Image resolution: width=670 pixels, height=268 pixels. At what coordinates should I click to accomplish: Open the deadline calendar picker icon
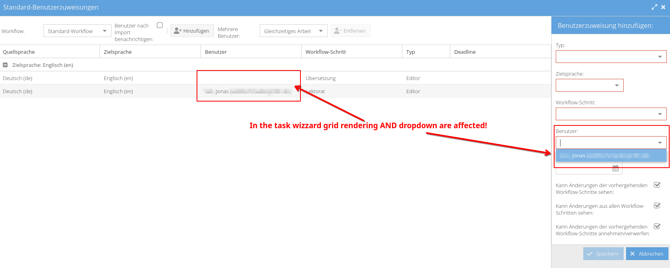coord(615,168)
